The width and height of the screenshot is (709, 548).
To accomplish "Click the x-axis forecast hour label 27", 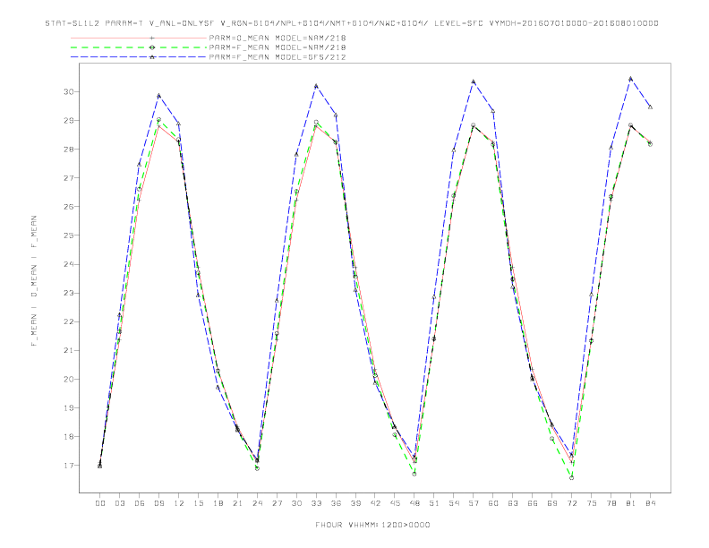I will pyautogui.click(x=277, y=503).
